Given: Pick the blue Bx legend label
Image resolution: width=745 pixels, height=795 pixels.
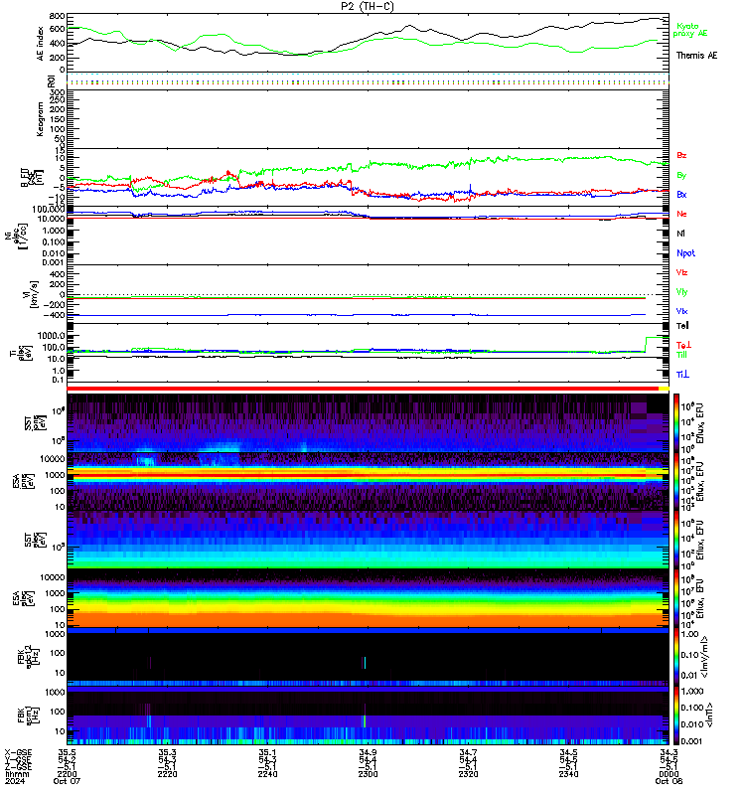Looking at the screenshot, I should (681, 194).
